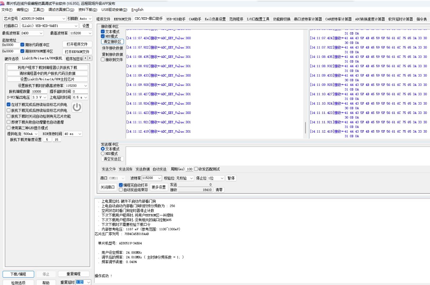The height and width of the screenshot is (285, 430).
Task: Click 关闭串口 button
Action: click(108, 187)
